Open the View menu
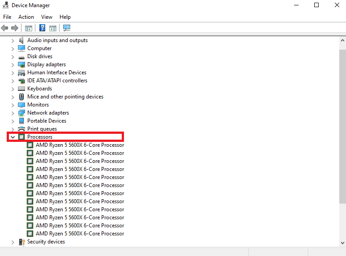The width and height of the screenshot is (346, 256). click(x=47, y=17)
